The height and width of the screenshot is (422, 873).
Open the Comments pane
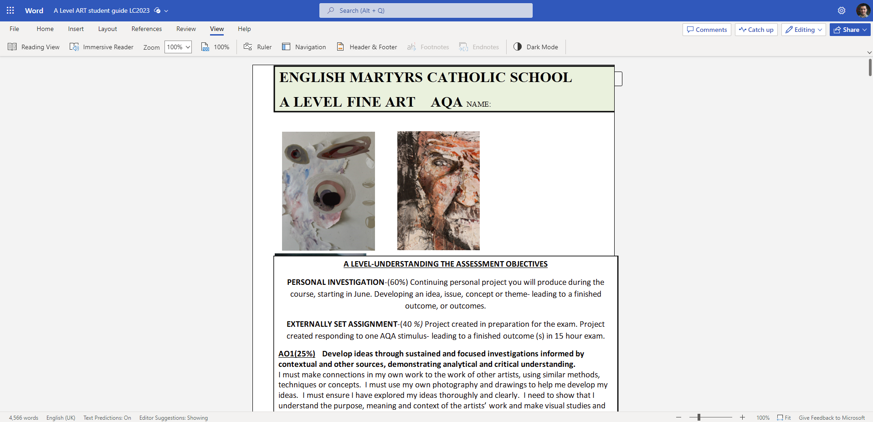click(707, 30)
